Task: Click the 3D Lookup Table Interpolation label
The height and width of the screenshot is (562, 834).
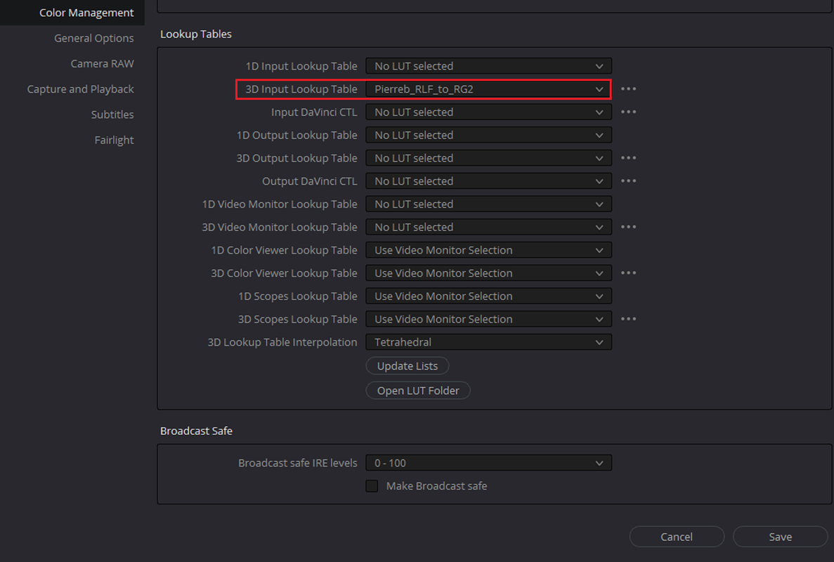Action: tap(282, 342)
